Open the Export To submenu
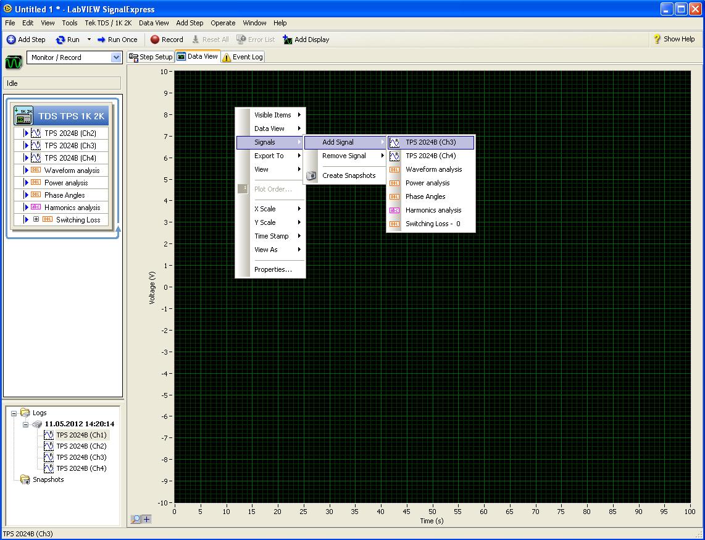 (270, 156)
